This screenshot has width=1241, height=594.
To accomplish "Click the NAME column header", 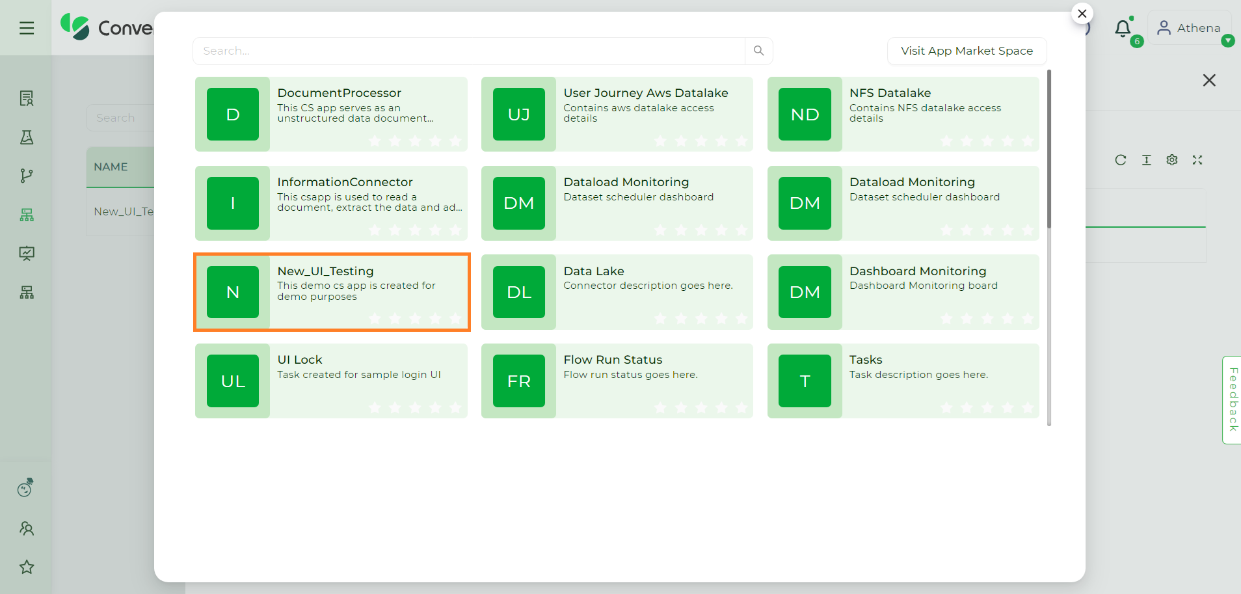I will pos(111,167).
